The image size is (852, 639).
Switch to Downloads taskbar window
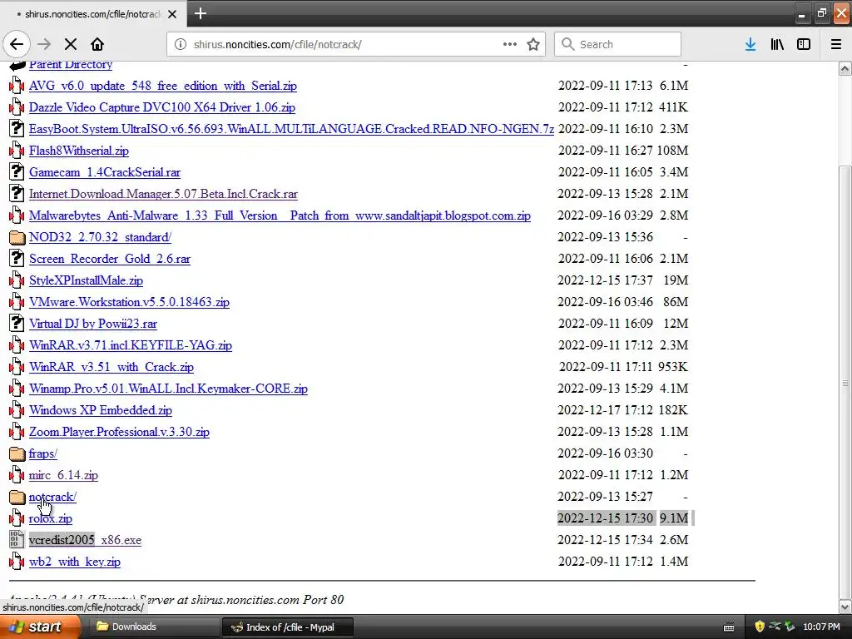point(154,627)
